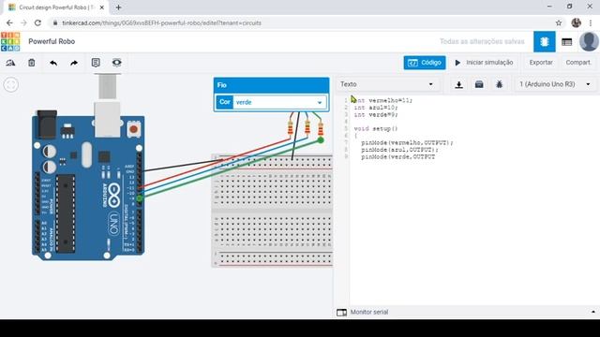The width and height of the screenshot is (600, 337).
Task: Click the Exportar button
Action: 541,63
